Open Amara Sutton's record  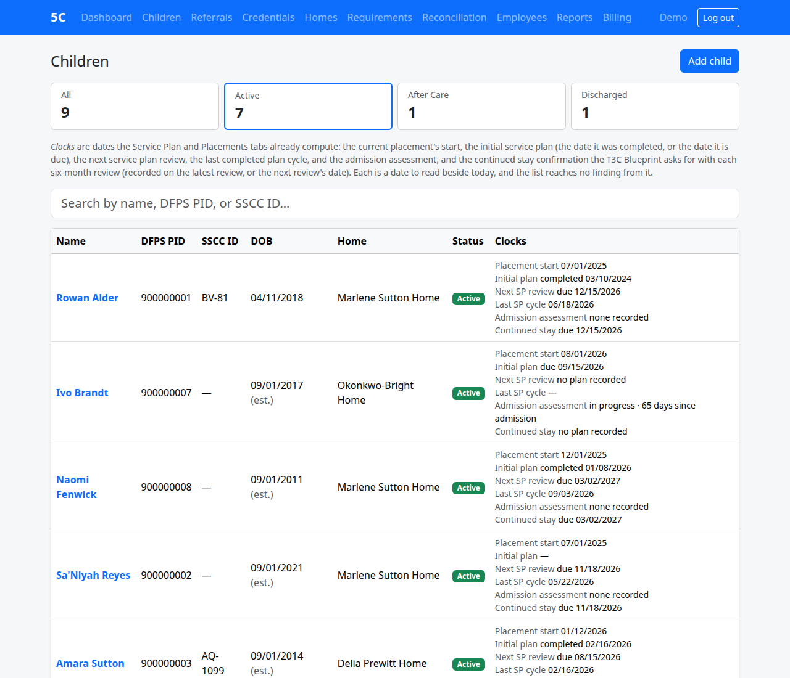click(x=90, y=663)
